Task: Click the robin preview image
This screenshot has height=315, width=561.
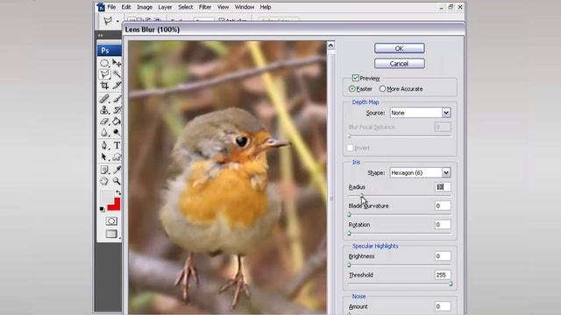Action: point(228,178)
